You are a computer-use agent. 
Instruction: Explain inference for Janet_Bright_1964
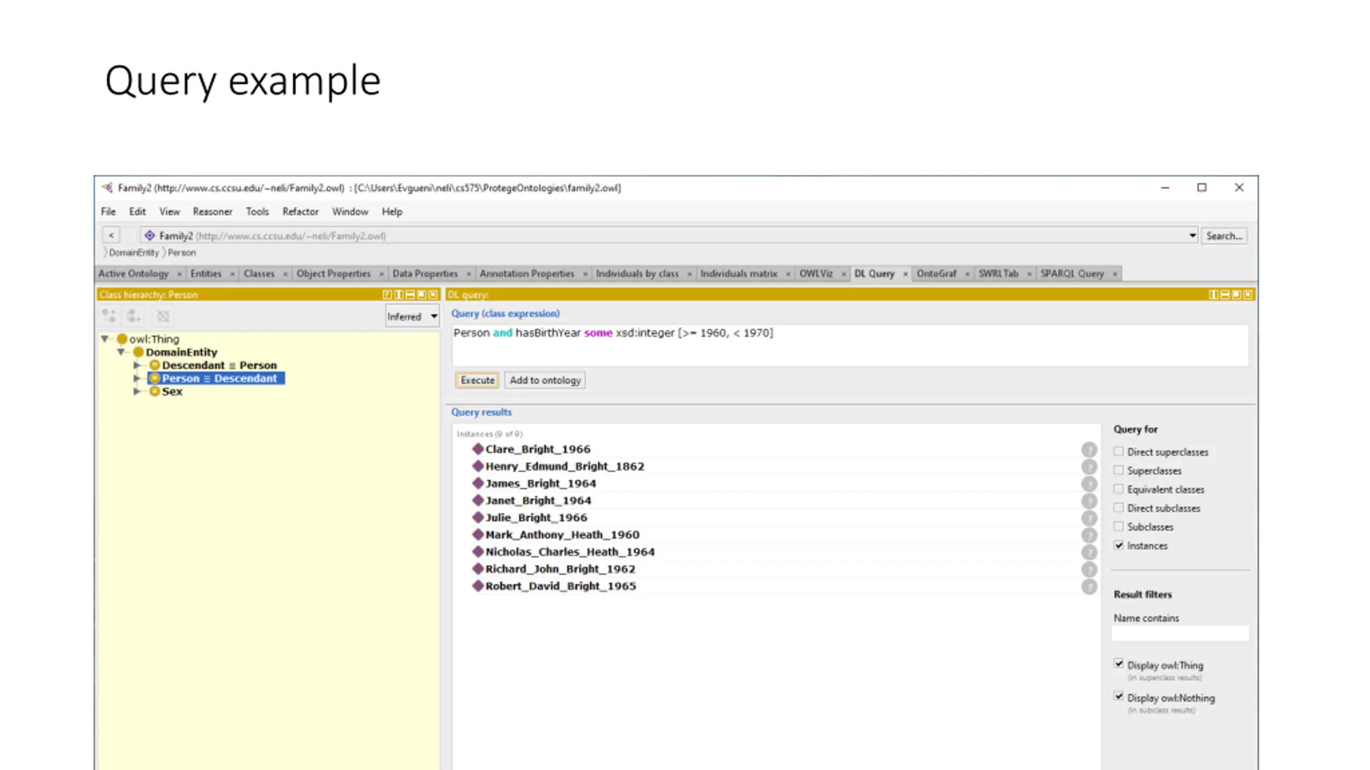[x=1089, y=501]
